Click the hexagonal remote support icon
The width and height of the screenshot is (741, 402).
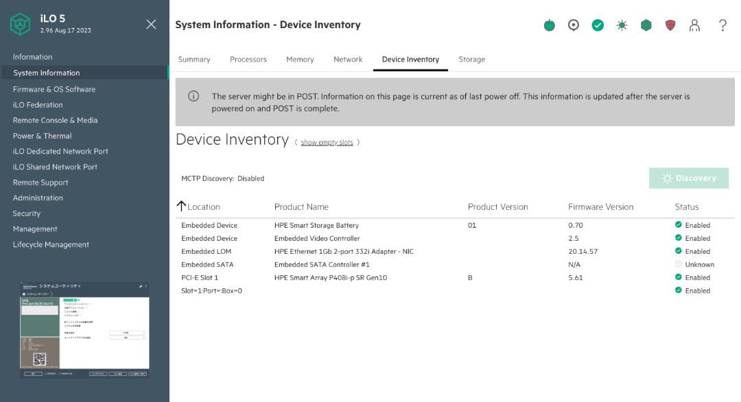coord(646,25)
